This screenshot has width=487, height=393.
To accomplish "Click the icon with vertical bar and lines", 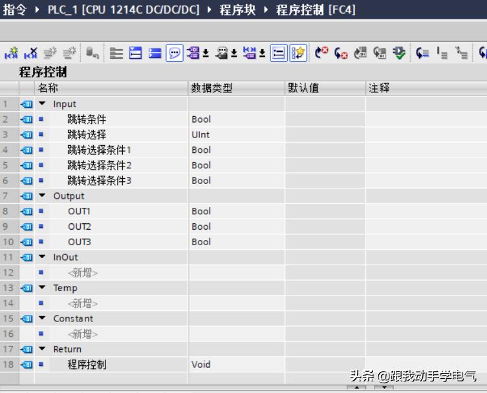I will 442,53.
